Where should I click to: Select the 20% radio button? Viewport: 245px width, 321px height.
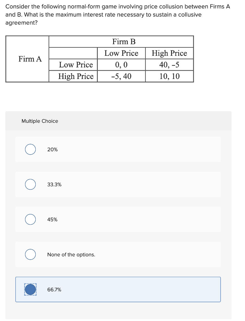30,150
